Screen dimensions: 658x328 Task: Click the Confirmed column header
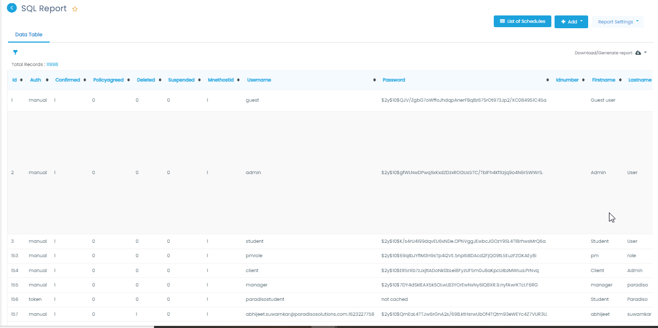pyautogui.click(x=67, y=80)
